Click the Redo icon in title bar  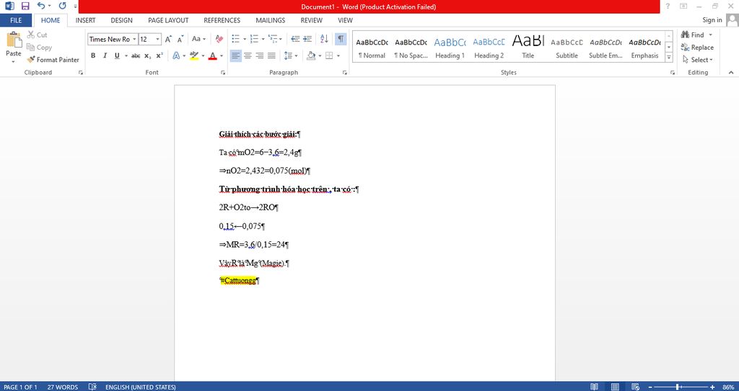pyautogui.click(x=62, y=6)
